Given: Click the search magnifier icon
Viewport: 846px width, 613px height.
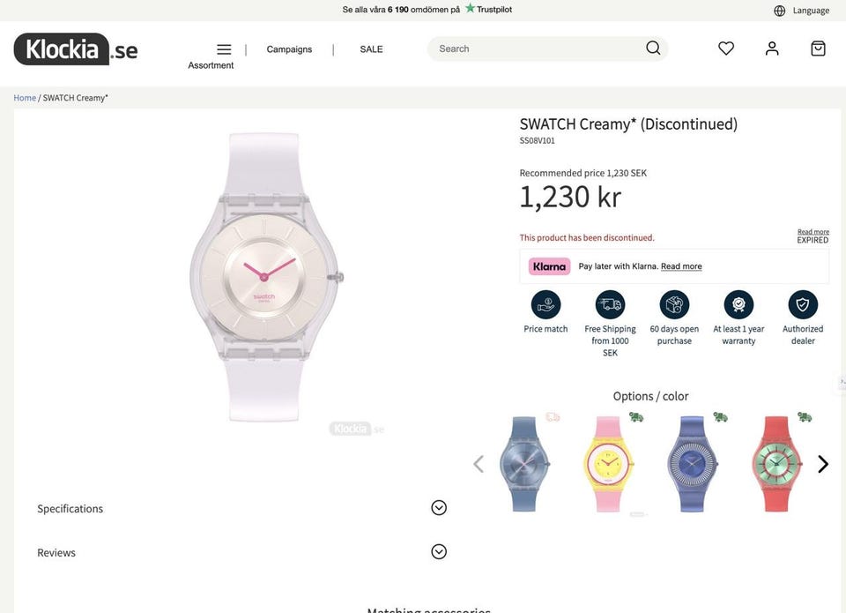Looking at the screenshot, I should 653,48.
